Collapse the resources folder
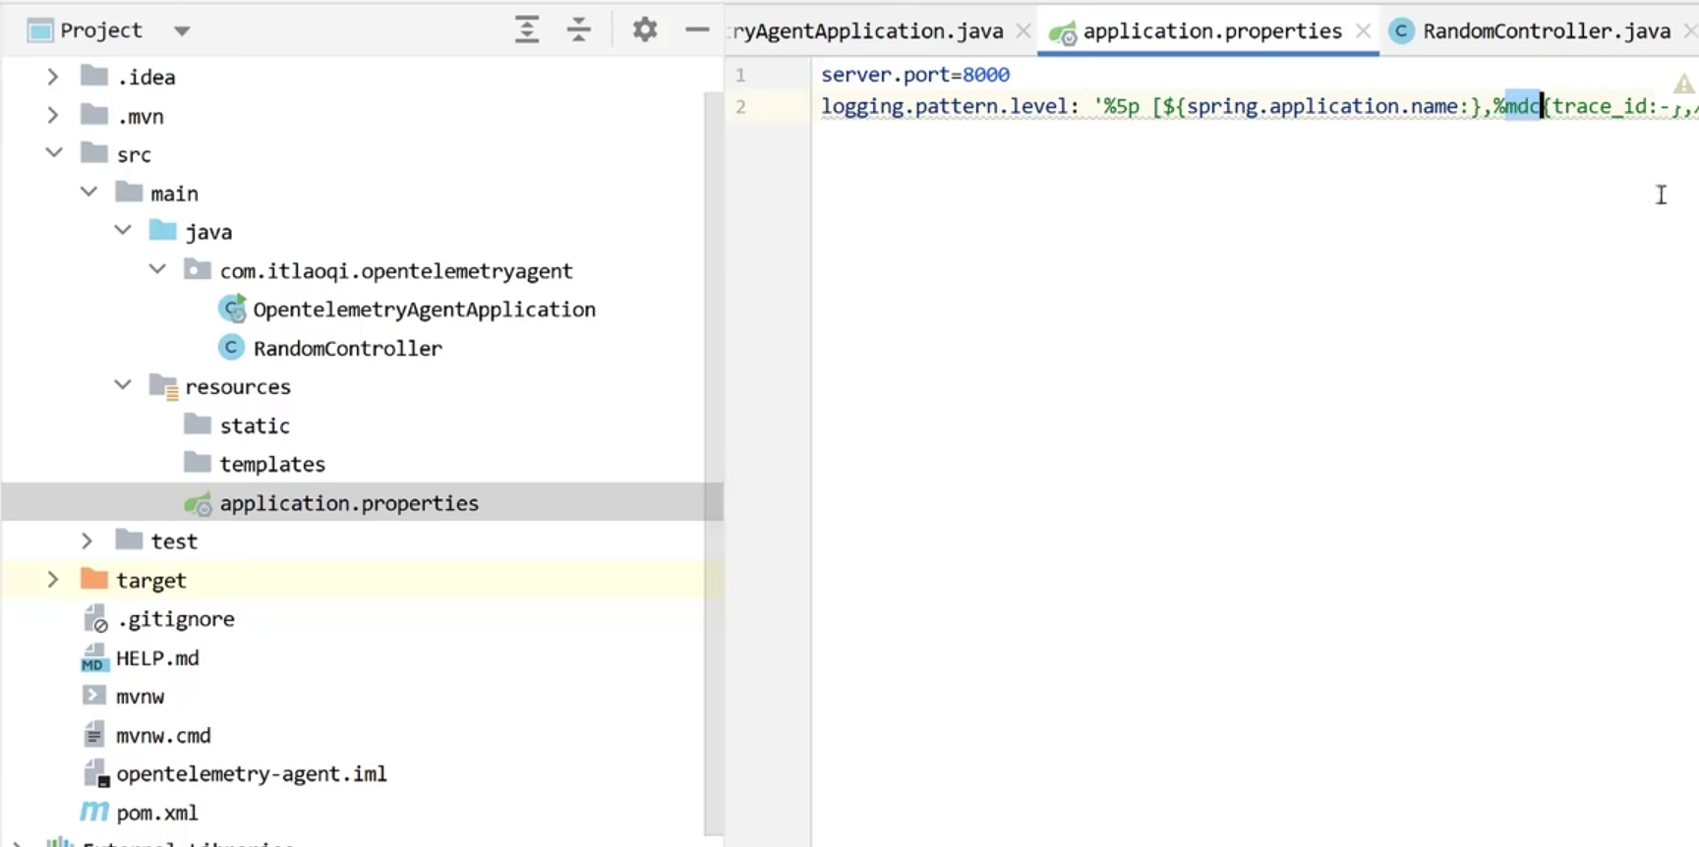1699x847 pixels. pos(123,385)
